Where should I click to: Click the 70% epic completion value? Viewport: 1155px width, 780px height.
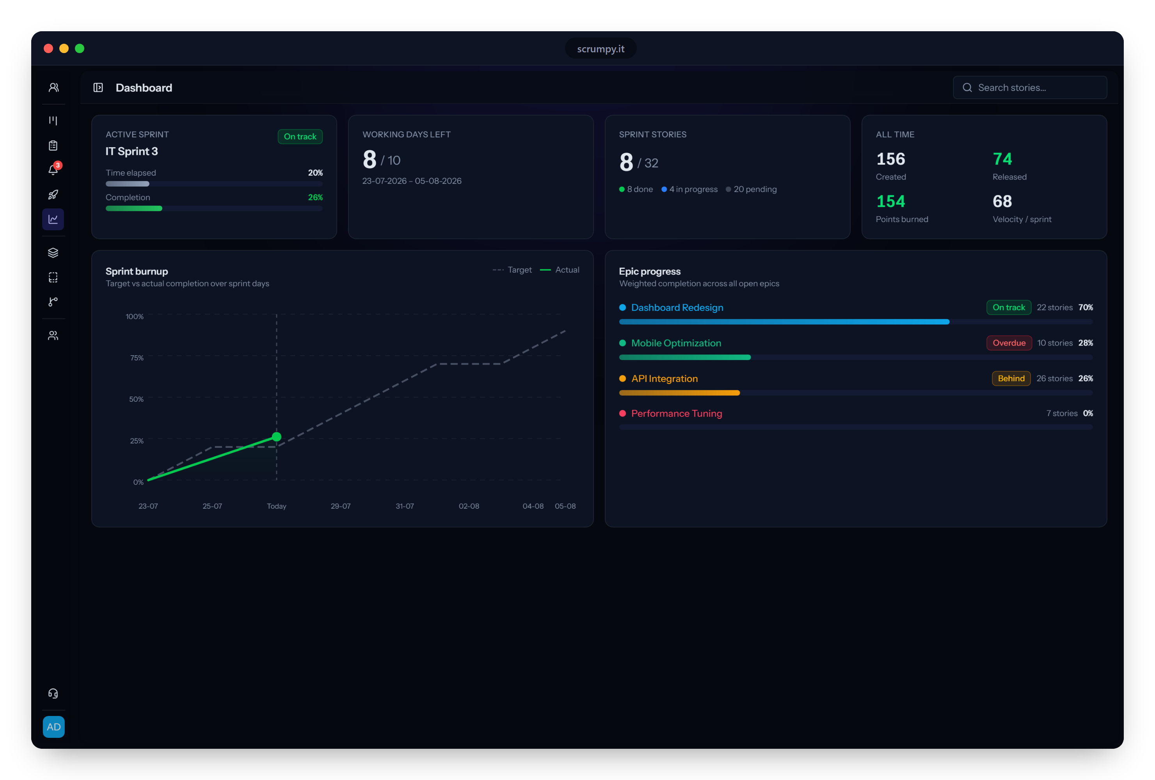[x=1086, y=307]
